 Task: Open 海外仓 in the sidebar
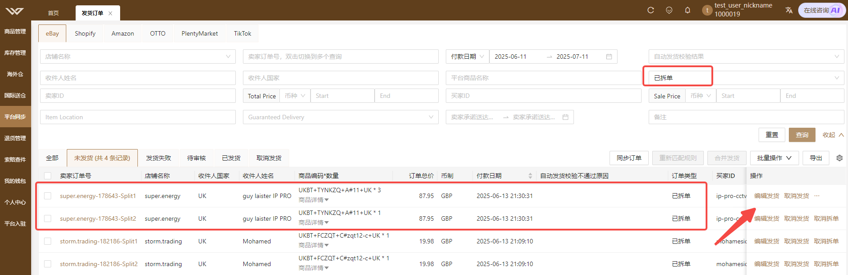[15, 74]
